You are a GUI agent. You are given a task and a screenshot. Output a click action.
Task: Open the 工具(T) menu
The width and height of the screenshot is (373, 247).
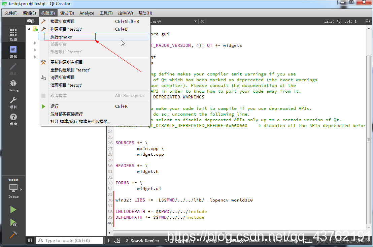106,13
